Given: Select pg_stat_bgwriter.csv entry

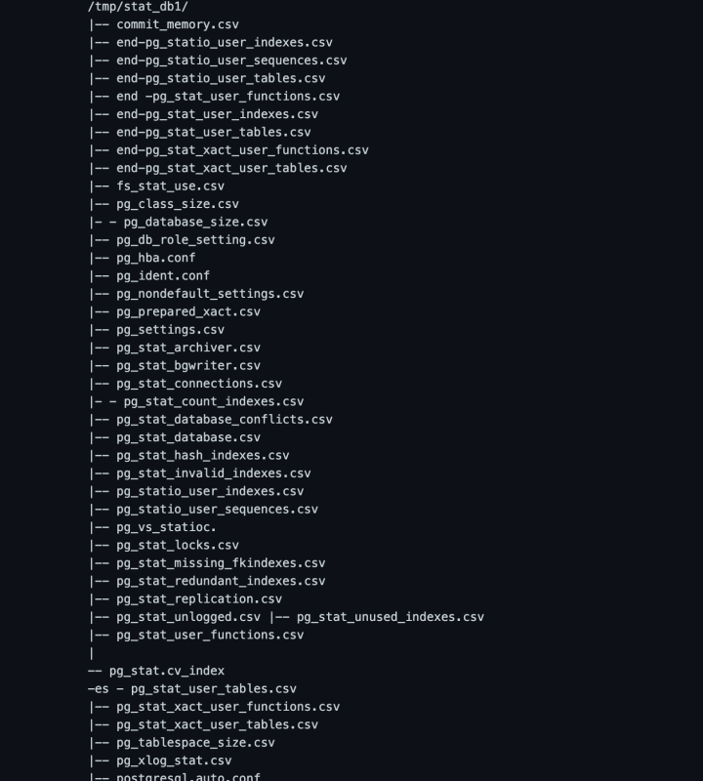Looking at the screenshot, I should (x=188, y=366).
